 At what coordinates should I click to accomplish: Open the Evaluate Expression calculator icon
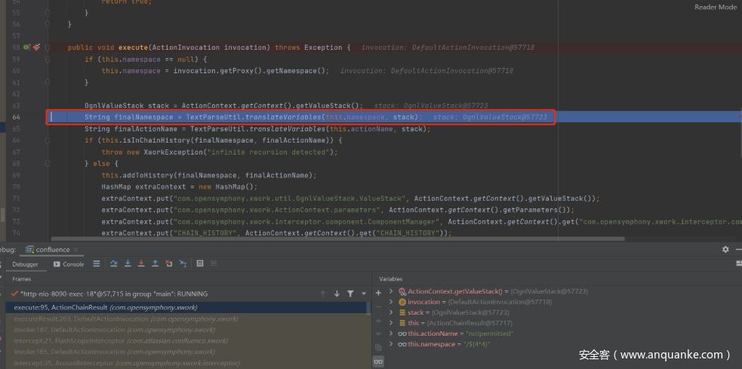(x=199, y=263)
